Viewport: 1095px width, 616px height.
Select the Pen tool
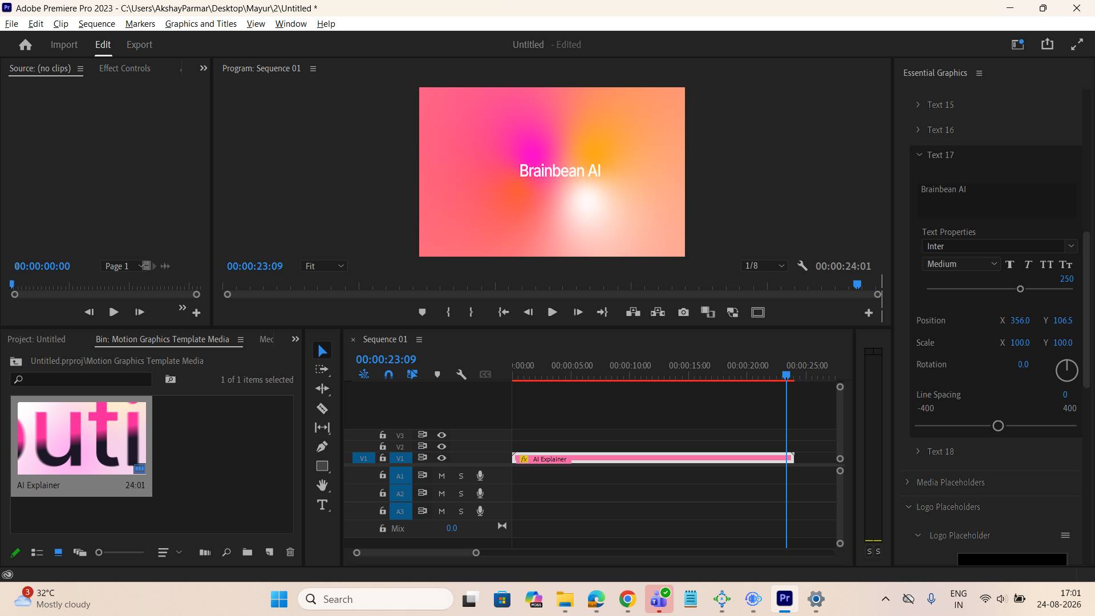coord(322,447)
